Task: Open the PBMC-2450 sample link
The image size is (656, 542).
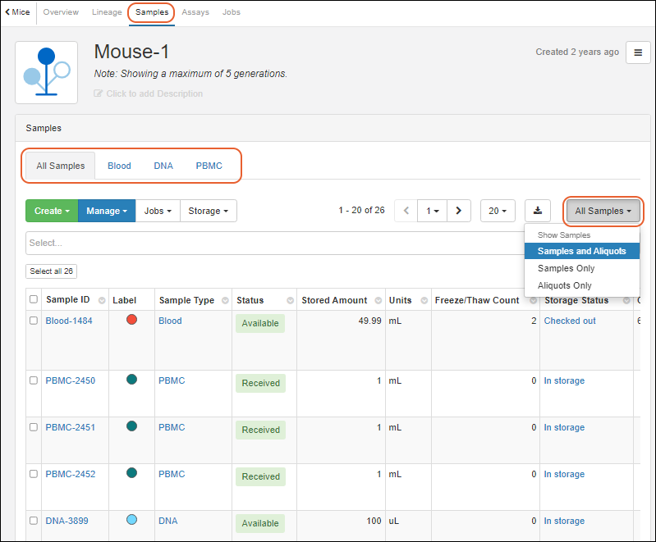Action: tap(70, 380)
